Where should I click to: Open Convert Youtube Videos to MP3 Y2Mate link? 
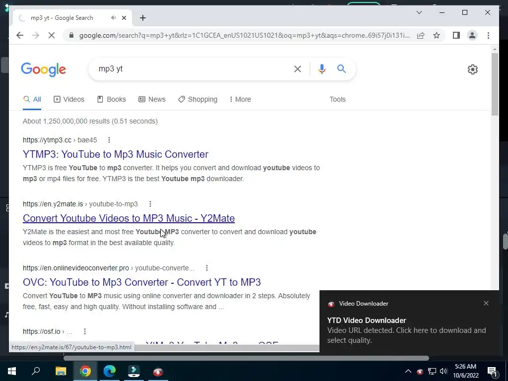128,218
